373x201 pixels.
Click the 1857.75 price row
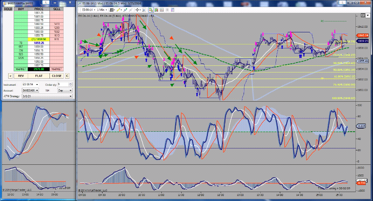coord(39,65)
